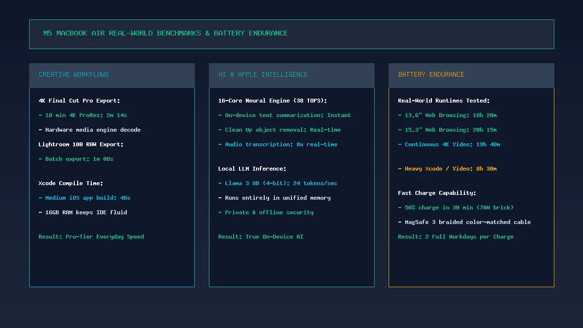Click the 'Local LLM Inference:' heading
The image size is (583, 328).
252,169
